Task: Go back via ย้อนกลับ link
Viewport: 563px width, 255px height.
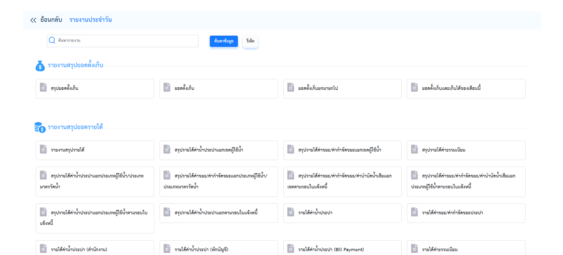Action: [x=51, y=20]
